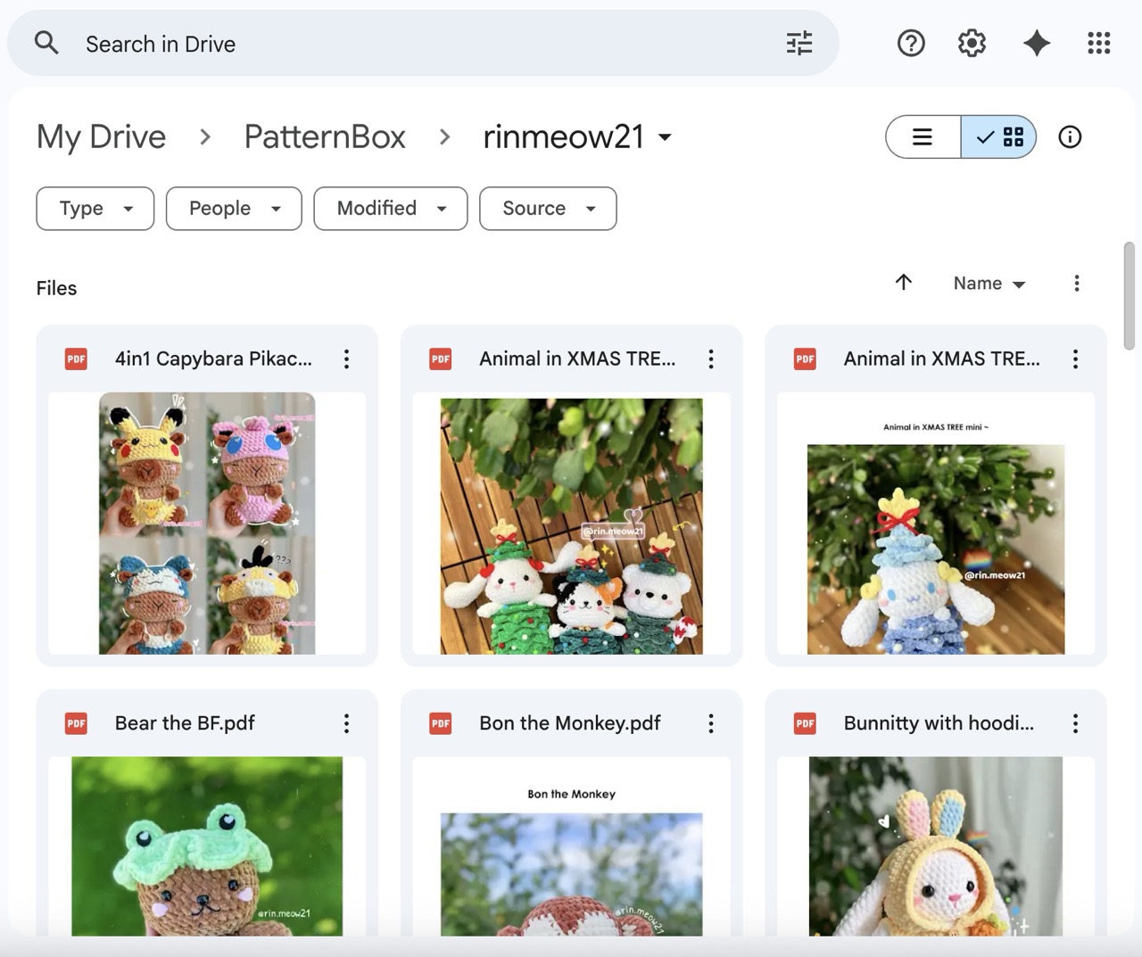Click inside Search in Drive field

pos(423,43)
